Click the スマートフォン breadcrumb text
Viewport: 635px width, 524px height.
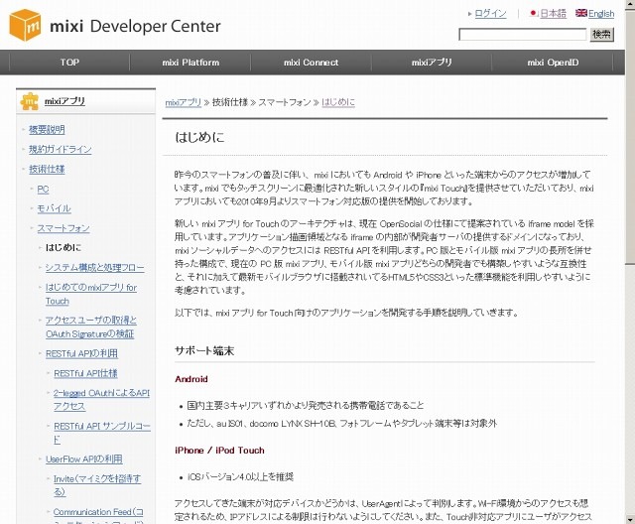tap(285, 102)
